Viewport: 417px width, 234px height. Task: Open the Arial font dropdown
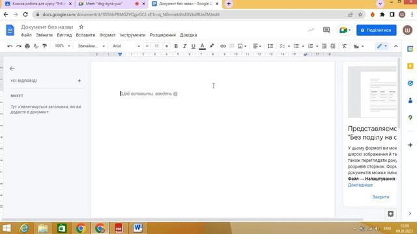tap(126, 46)
